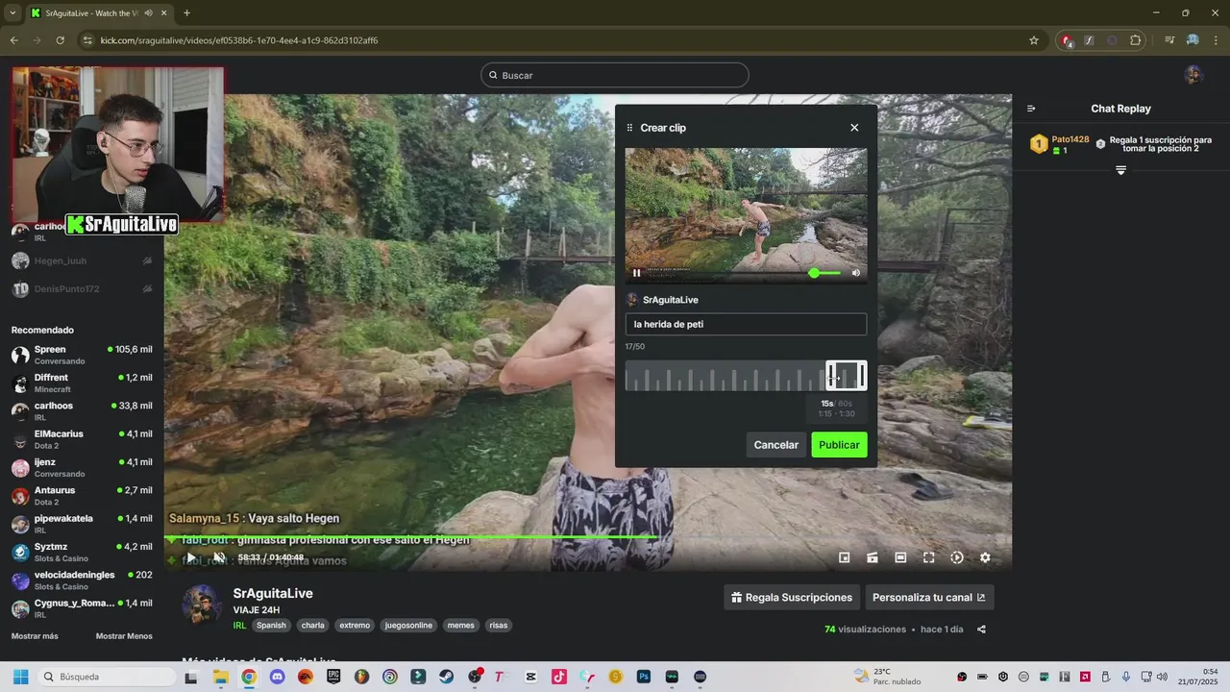Select the 'Spanish' tag
The width and height of the screenshot is (1230, 692).
tap(271, 625)
